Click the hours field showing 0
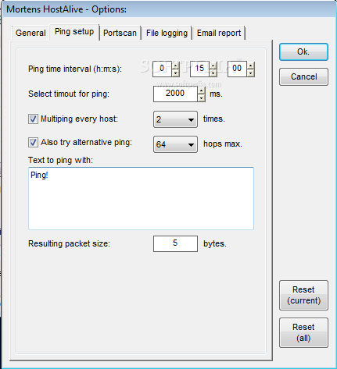The image size is (337, 369). (x=162, y=69)
